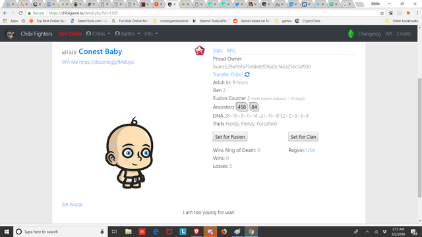This screenshot has height=237, width=422.
Task: Open the games bookmark folder
Action: pyautogui.click(x=283, y=20)
